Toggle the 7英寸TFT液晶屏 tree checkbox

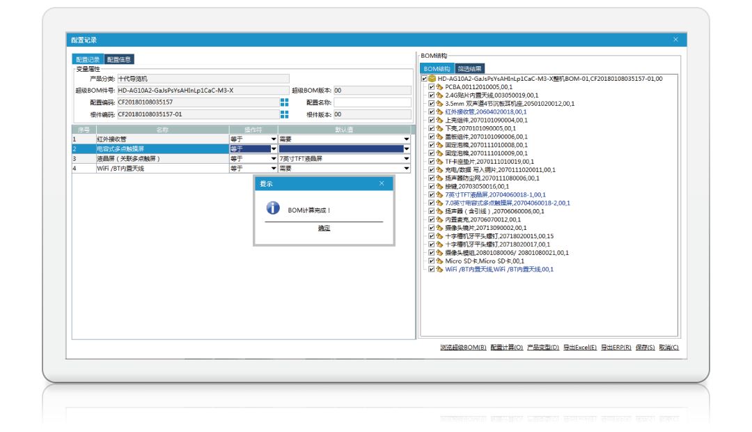432,194
